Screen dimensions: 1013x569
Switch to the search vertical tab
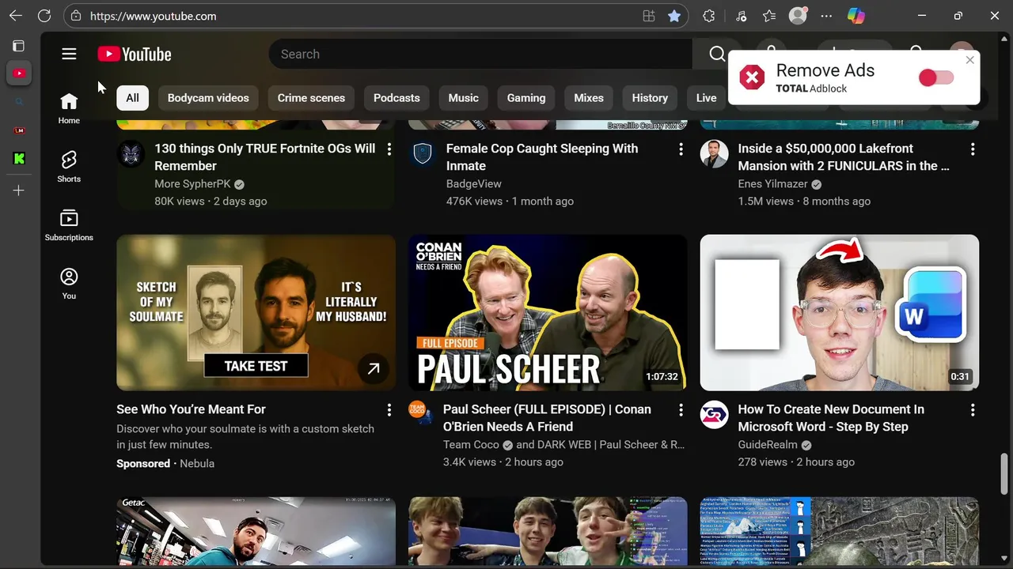pyautogui.click(x=19, y=102)
